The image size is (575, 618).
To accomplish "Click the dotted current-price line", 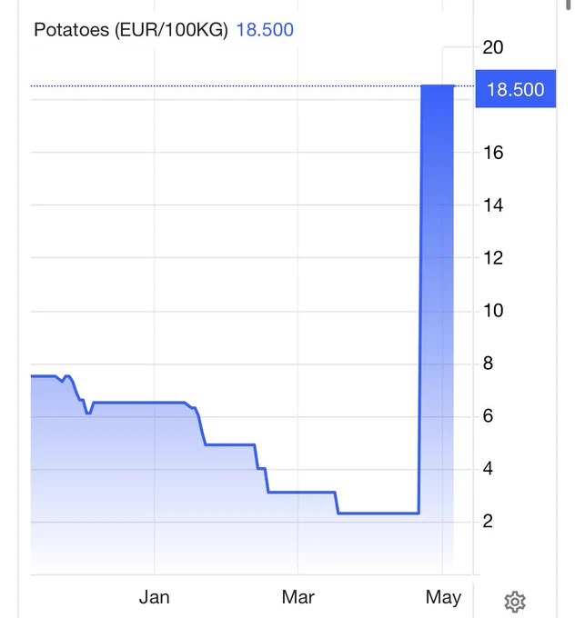I will pyautogui.click(x=226, y=86).
